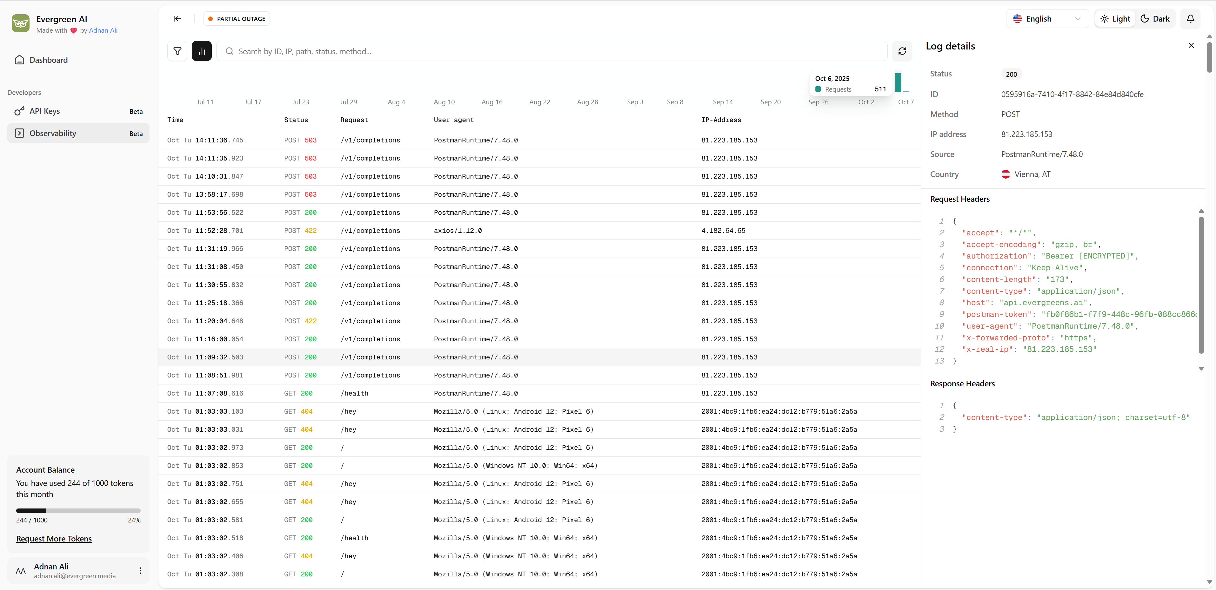Click the Request More Tokens link
The image size is (1216, 590).
[54, 539]
